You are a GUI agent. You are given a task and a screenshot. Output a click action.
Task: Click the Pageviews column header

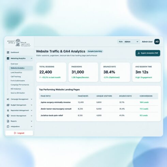[83, 96]
